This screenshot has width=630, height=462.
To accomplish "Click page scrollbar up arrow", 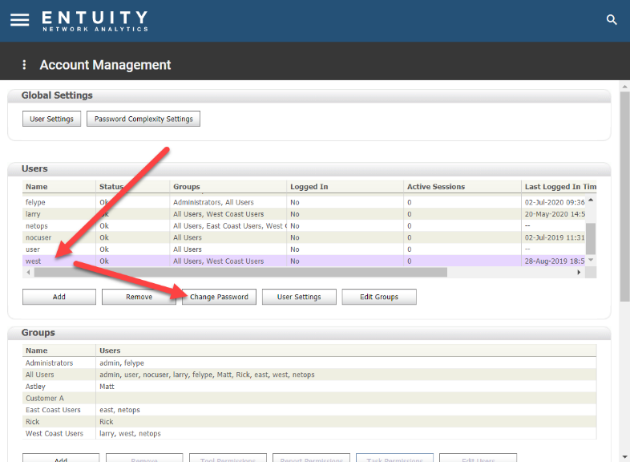I will [624, 87].
